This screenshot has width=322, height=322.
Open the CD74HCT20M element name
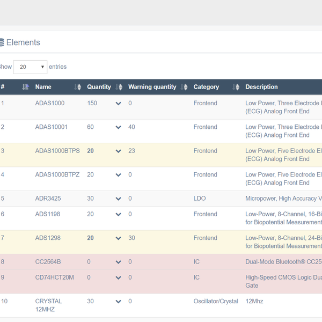pyautogui.click(x=54, y=278)
